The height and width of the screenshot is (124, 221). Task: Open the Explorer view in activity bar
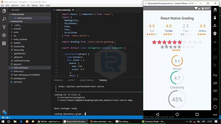coord(4,11)
